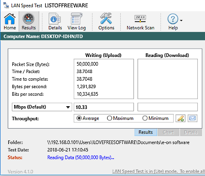Open the Mbps (Default) unit dropdown
205x176 pixels.
coord(42,107)
